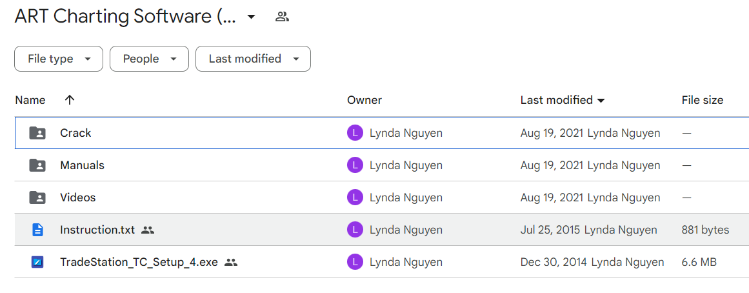Sort by the Name column header

30,100
